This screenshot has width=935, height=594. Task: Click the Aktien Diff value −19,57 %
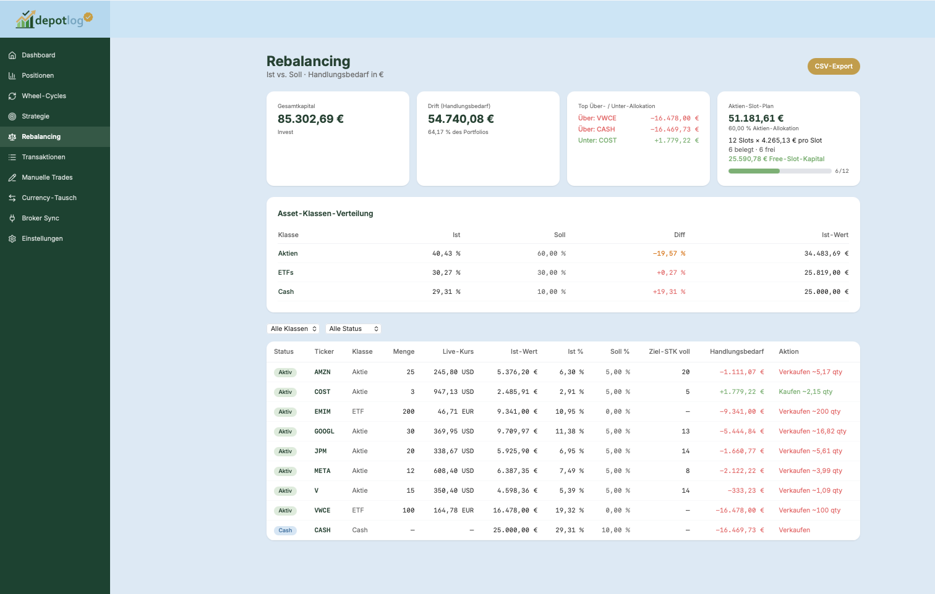point(669,254)
